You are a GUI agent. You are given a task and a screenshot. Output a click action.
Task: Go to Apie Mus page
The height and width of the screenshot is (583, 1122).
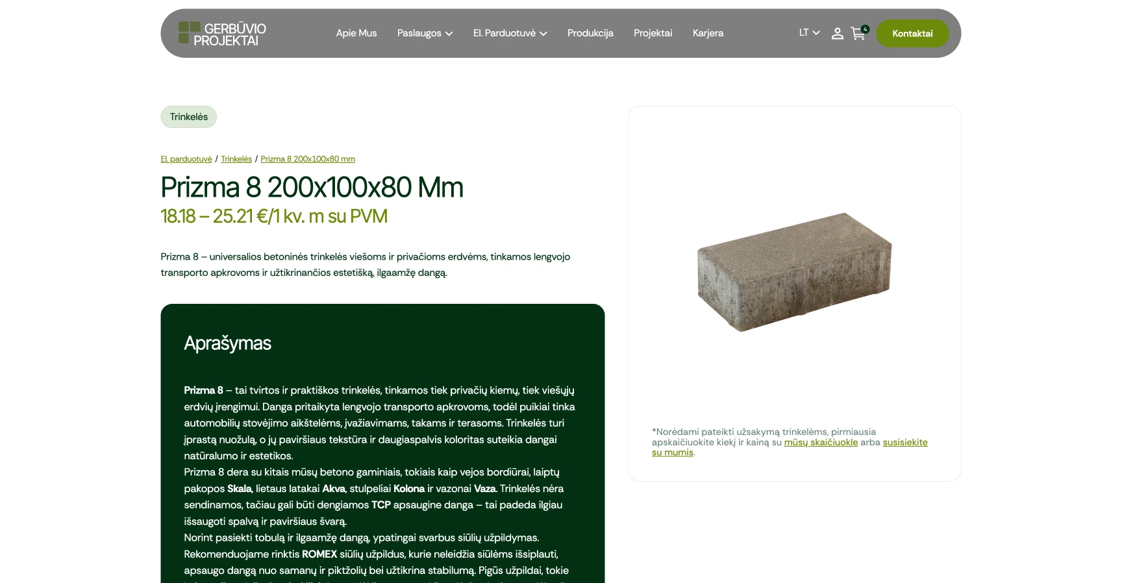click(356, 33)
